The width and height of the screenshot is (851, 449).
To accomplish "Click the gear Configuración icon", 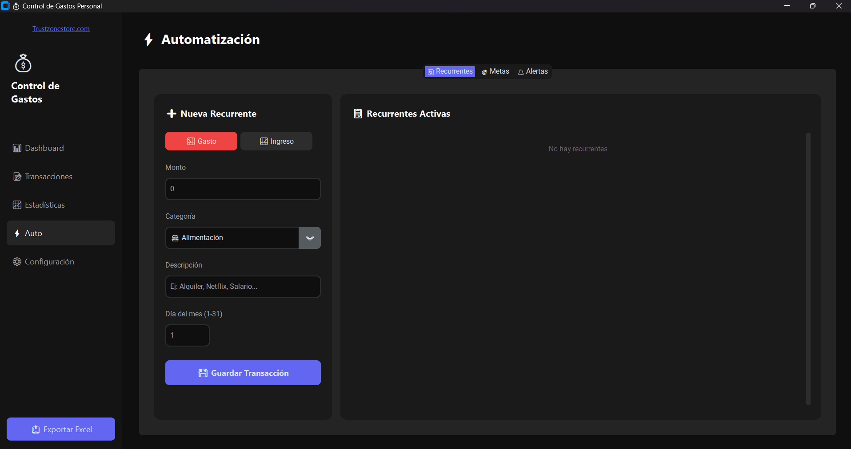I will pos(17,262).
